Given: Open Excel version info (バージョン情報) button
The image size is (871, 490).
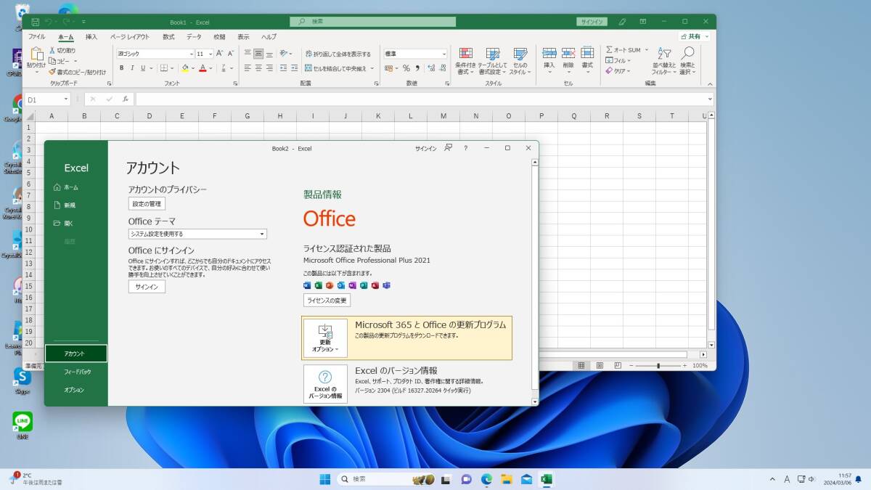Looking at the screenshot, I should click(x=324, y=384).
